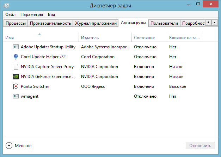The image size is (221, 157).
Task: Click the NVIDIA GeForce Experience green icon
Action: (x=16, y=76)
